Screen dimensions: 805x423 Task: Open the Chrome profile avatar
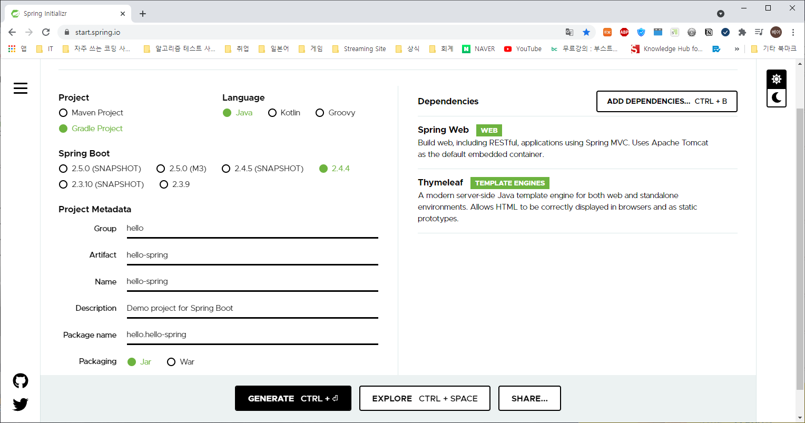click(776, 32)
